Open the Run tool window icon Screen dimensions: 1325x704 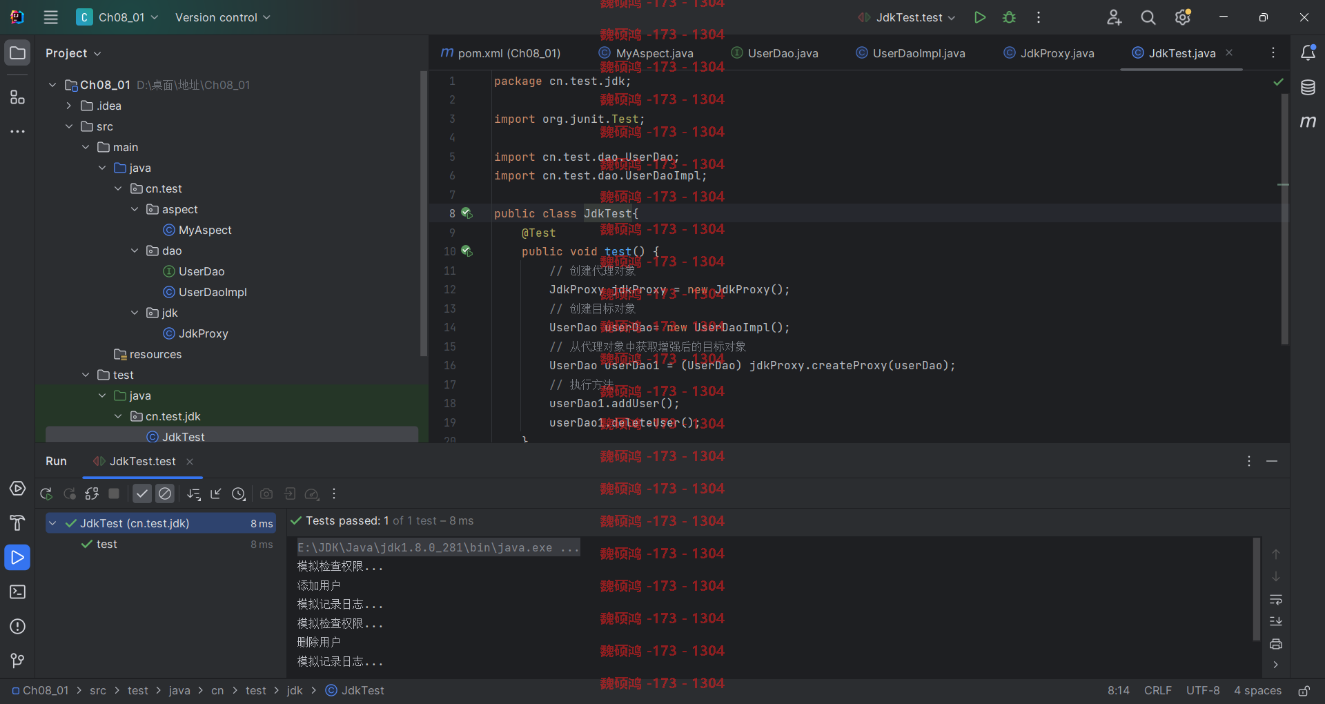pyautogui.click(x=18, y=558)
